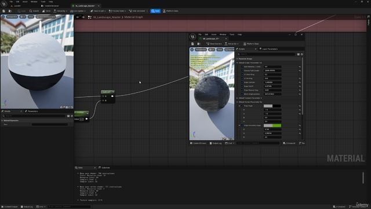
Task: Click the Stats panel vertical scrollbar
Action: (363, 178)
